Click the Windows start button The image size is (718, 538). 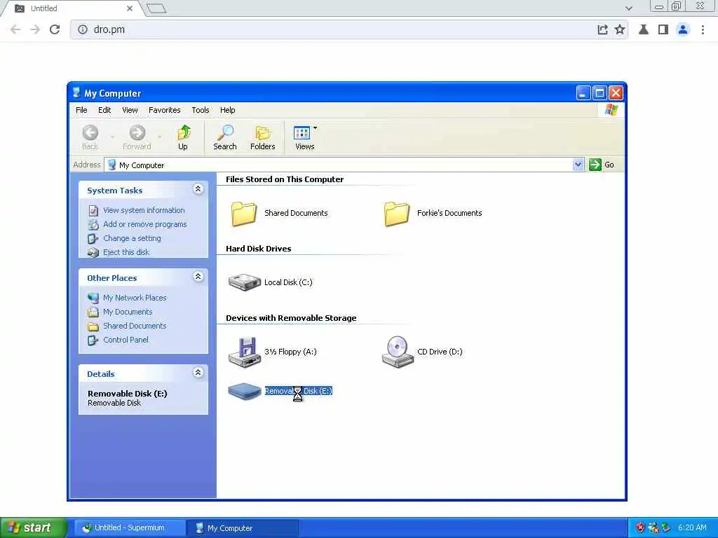[x=34, y=527]
